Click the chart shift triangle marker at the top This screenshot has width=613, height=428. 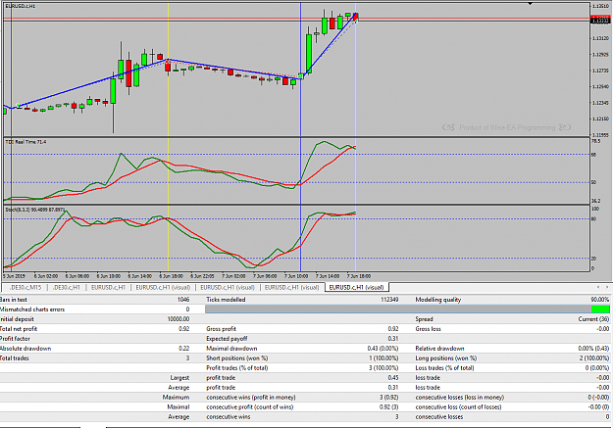click(531, 4)
